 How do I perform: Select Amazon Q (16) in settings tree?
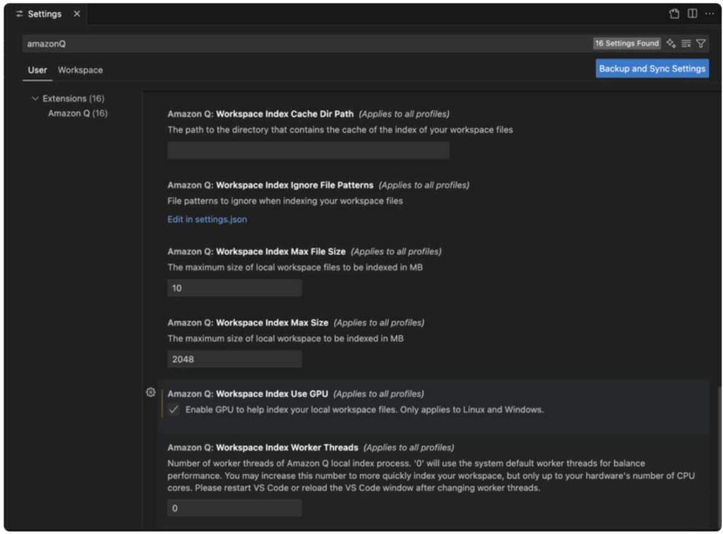pos(78,113)
